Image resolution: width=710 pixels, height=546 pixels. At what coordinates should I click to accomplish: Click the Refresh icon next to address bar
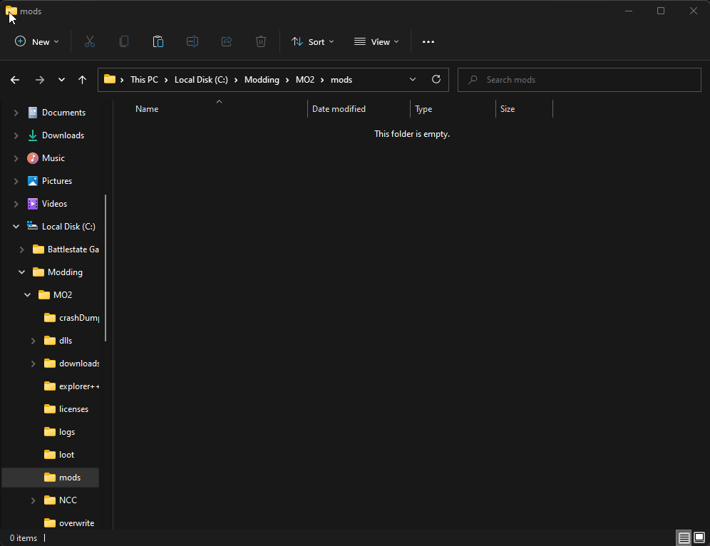436,79
